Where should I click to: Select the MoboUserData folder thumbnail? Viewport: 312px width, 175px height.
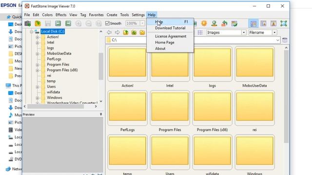pos(254,64)
